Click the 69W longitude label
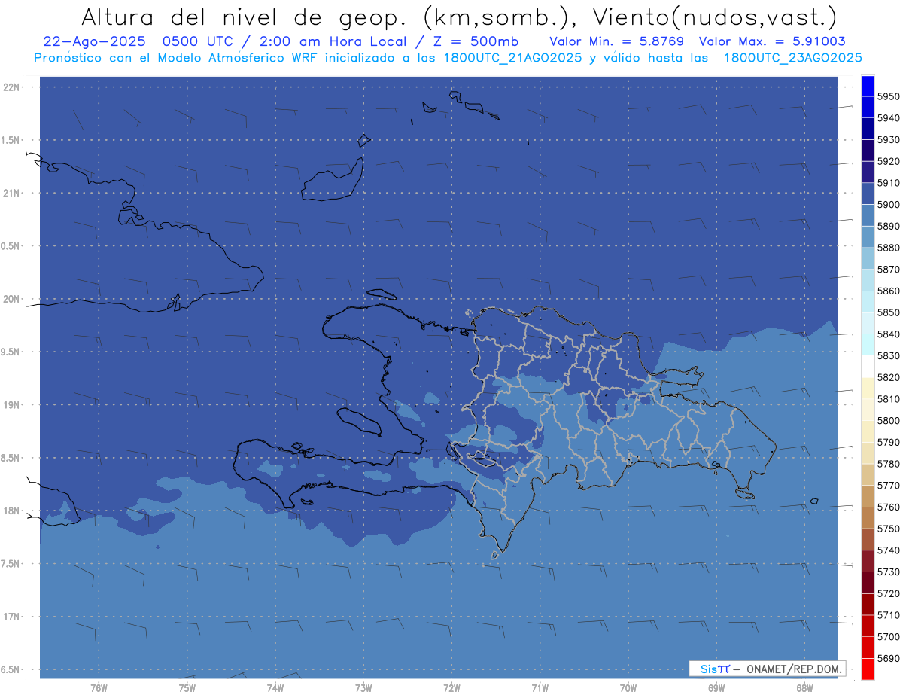Image resolution: width=903 pixels, height=698 pixels. tap(716, 688)
